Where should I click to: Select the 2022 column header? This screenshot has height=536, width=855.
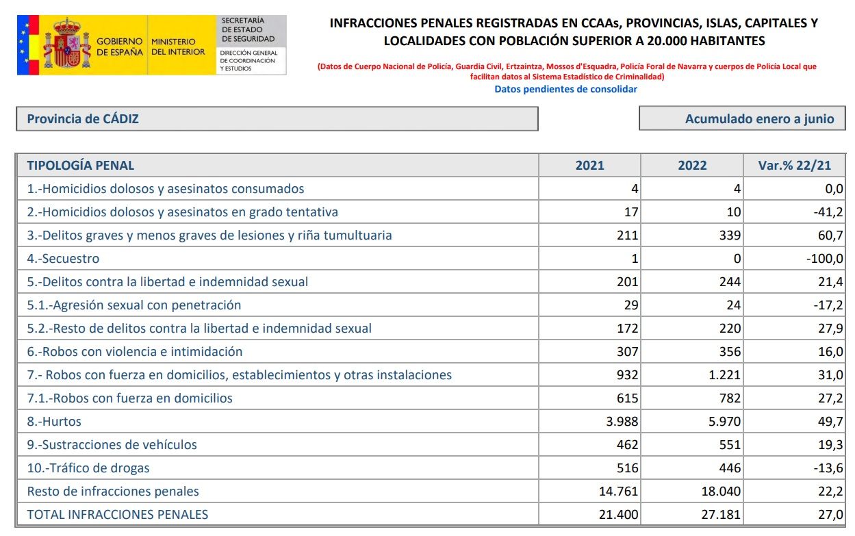tap(692, 165)
